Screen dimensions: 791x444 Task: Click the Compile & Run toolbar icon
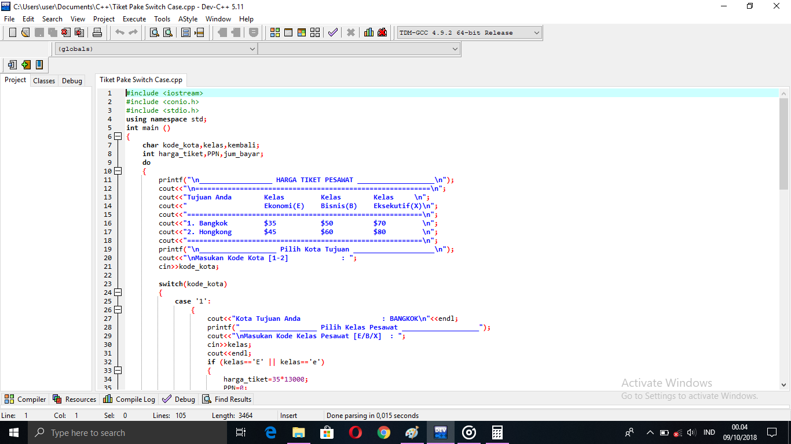[302, 32]
